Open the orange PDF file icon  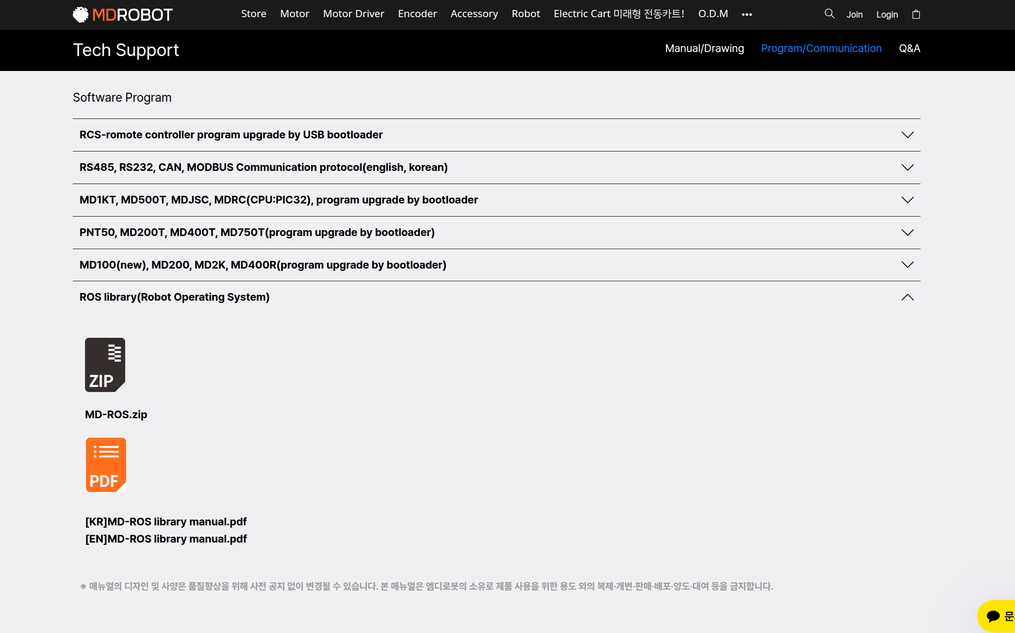tap(106, 465)
